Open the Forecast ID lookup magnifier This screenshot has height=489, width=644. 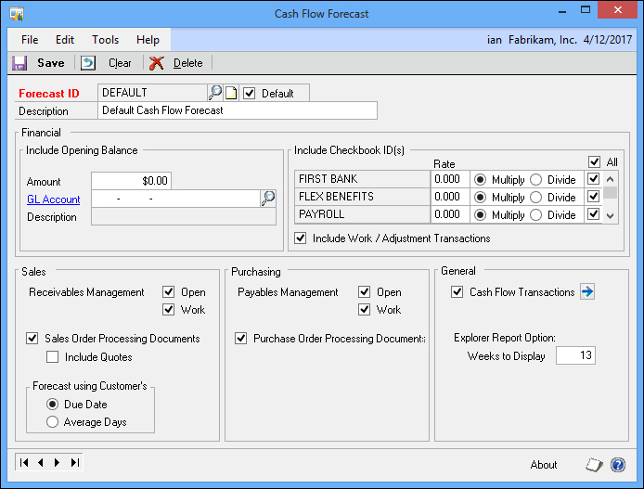[x=215, y=93]
